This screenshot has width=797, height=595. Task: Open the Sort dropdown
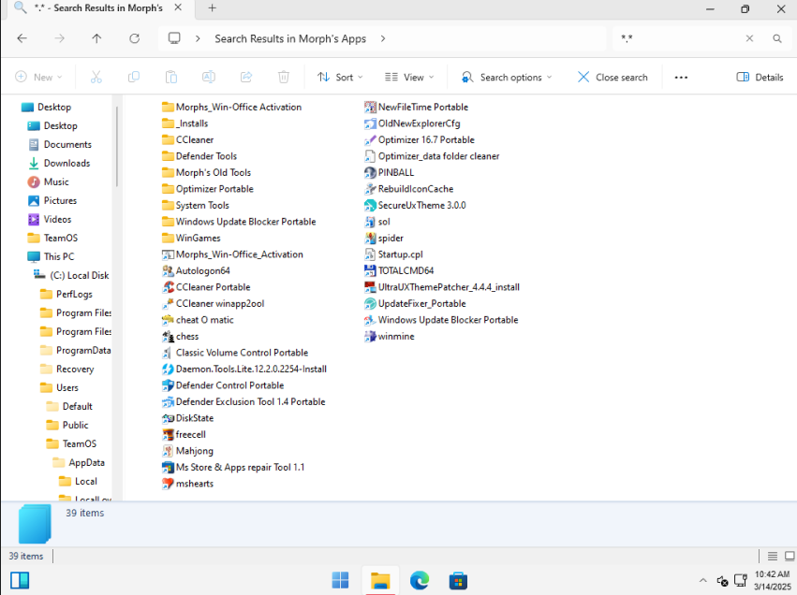340,77
